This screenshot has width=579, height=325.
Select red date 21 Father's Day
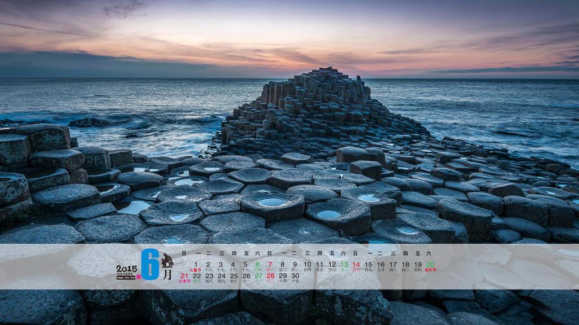coord(184,276)
